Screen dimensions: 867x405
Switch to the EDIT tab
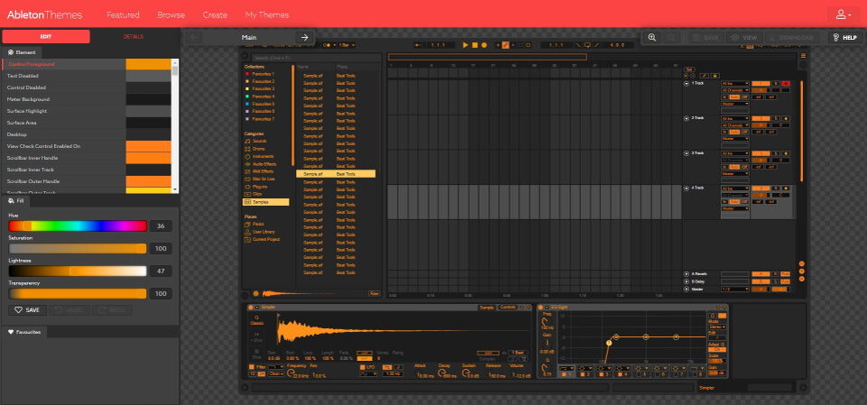pos(46,36)
